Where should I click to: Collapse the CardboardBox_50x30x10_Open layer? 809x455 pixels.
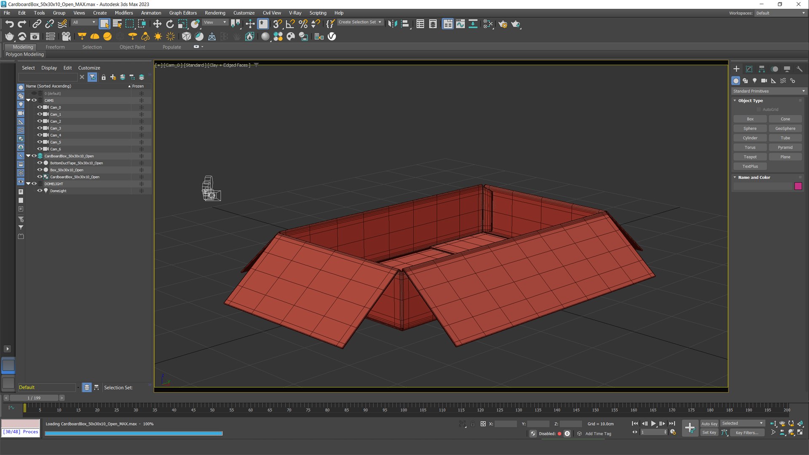tap(28, 156)
